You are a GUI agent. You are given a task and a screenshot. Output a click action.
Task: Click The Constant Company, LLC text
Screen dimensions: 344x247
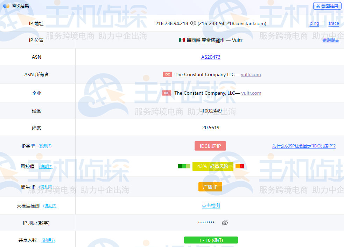(205, 93)
